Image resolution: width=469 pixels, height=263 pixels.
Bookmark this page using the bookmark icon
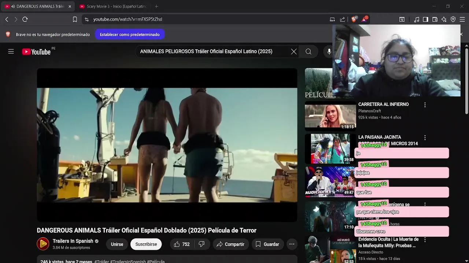click(75, 19)
